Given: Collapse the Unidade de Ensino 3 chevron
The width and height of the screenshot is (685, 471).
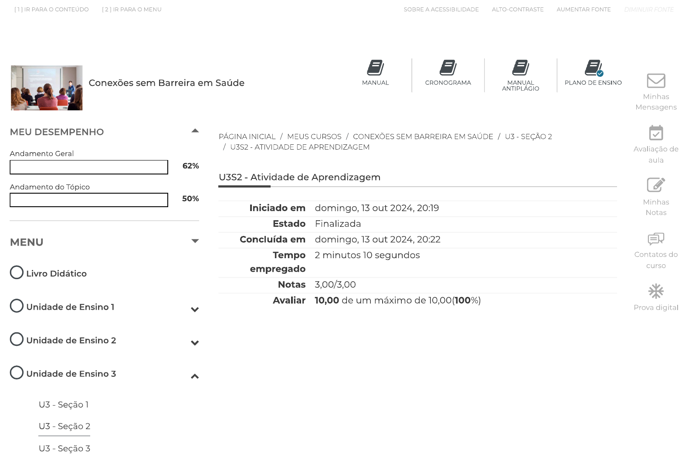Looking at the screenshot, I should (x=195, y=376).
